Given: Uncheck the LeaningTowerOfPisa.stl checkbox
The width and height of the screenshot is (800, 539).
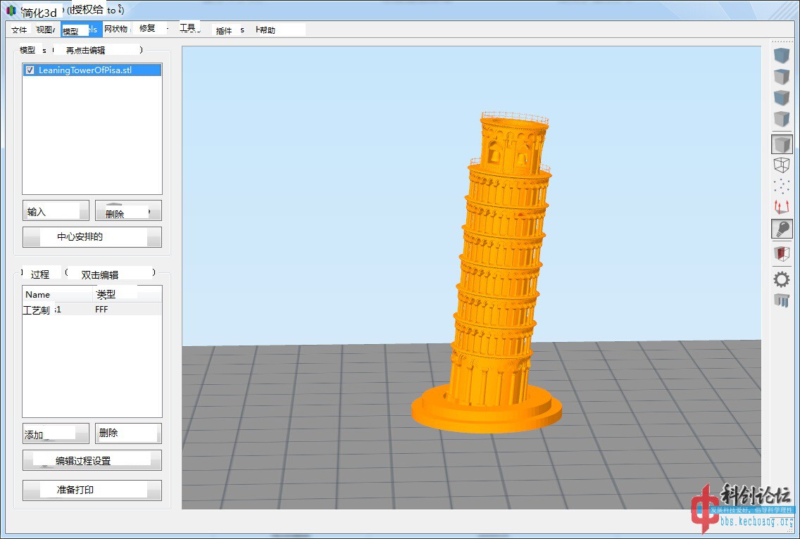Looking at the screenshot, I should tap(30, 70).
